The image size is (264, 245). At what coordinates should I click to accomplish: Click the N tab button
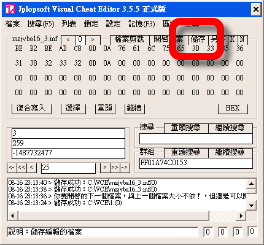[243, 39]
